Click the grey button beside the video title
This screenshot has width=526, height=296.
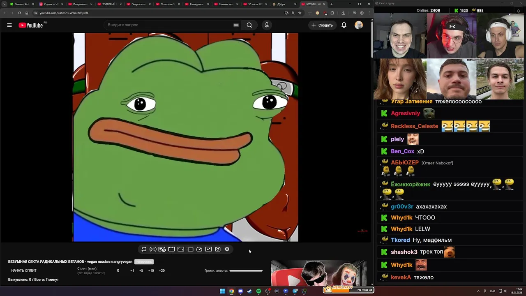tap(144, 262)
